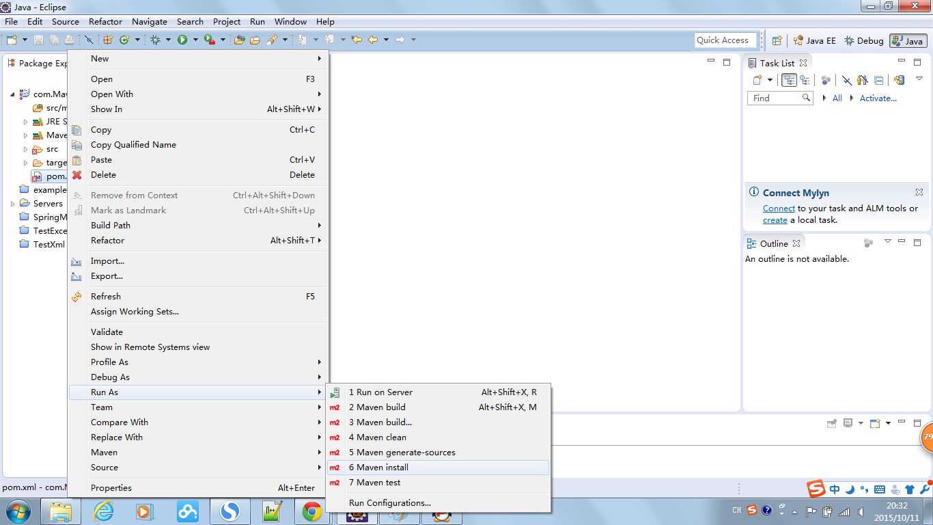Click the Synchronize Changed icon in Task List
933x525 pixels.
click(x=900, y=80)
